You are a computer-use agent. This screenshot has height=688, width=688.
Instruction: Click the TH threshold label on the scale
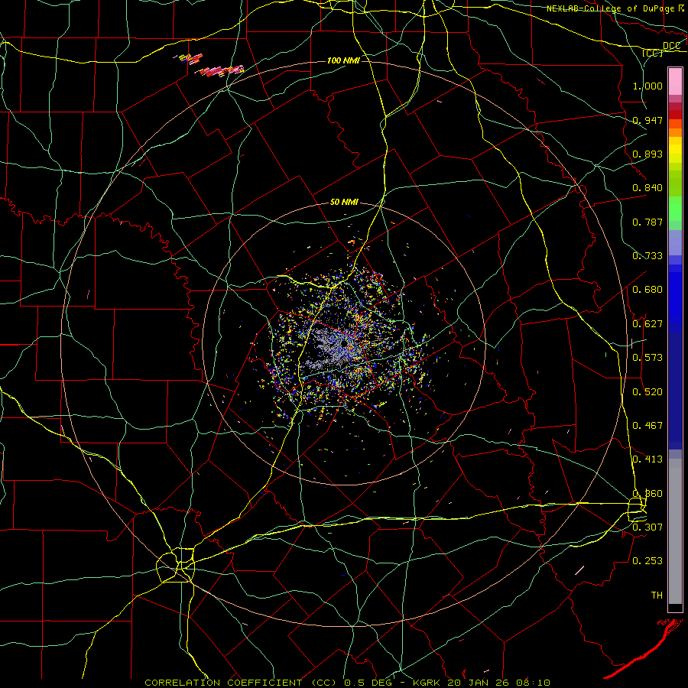point(657,596)
